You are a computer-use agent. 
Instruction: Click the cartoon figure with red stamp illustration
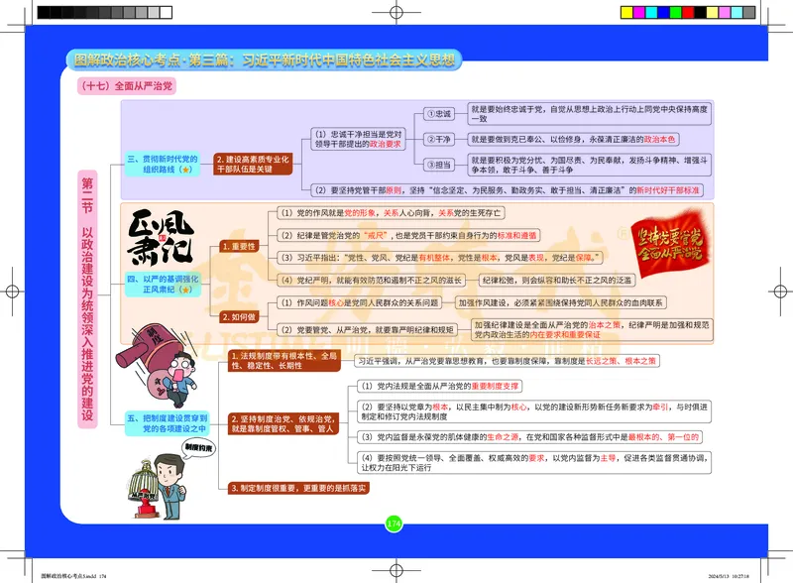pyautogui.click(x=169, y=372)
